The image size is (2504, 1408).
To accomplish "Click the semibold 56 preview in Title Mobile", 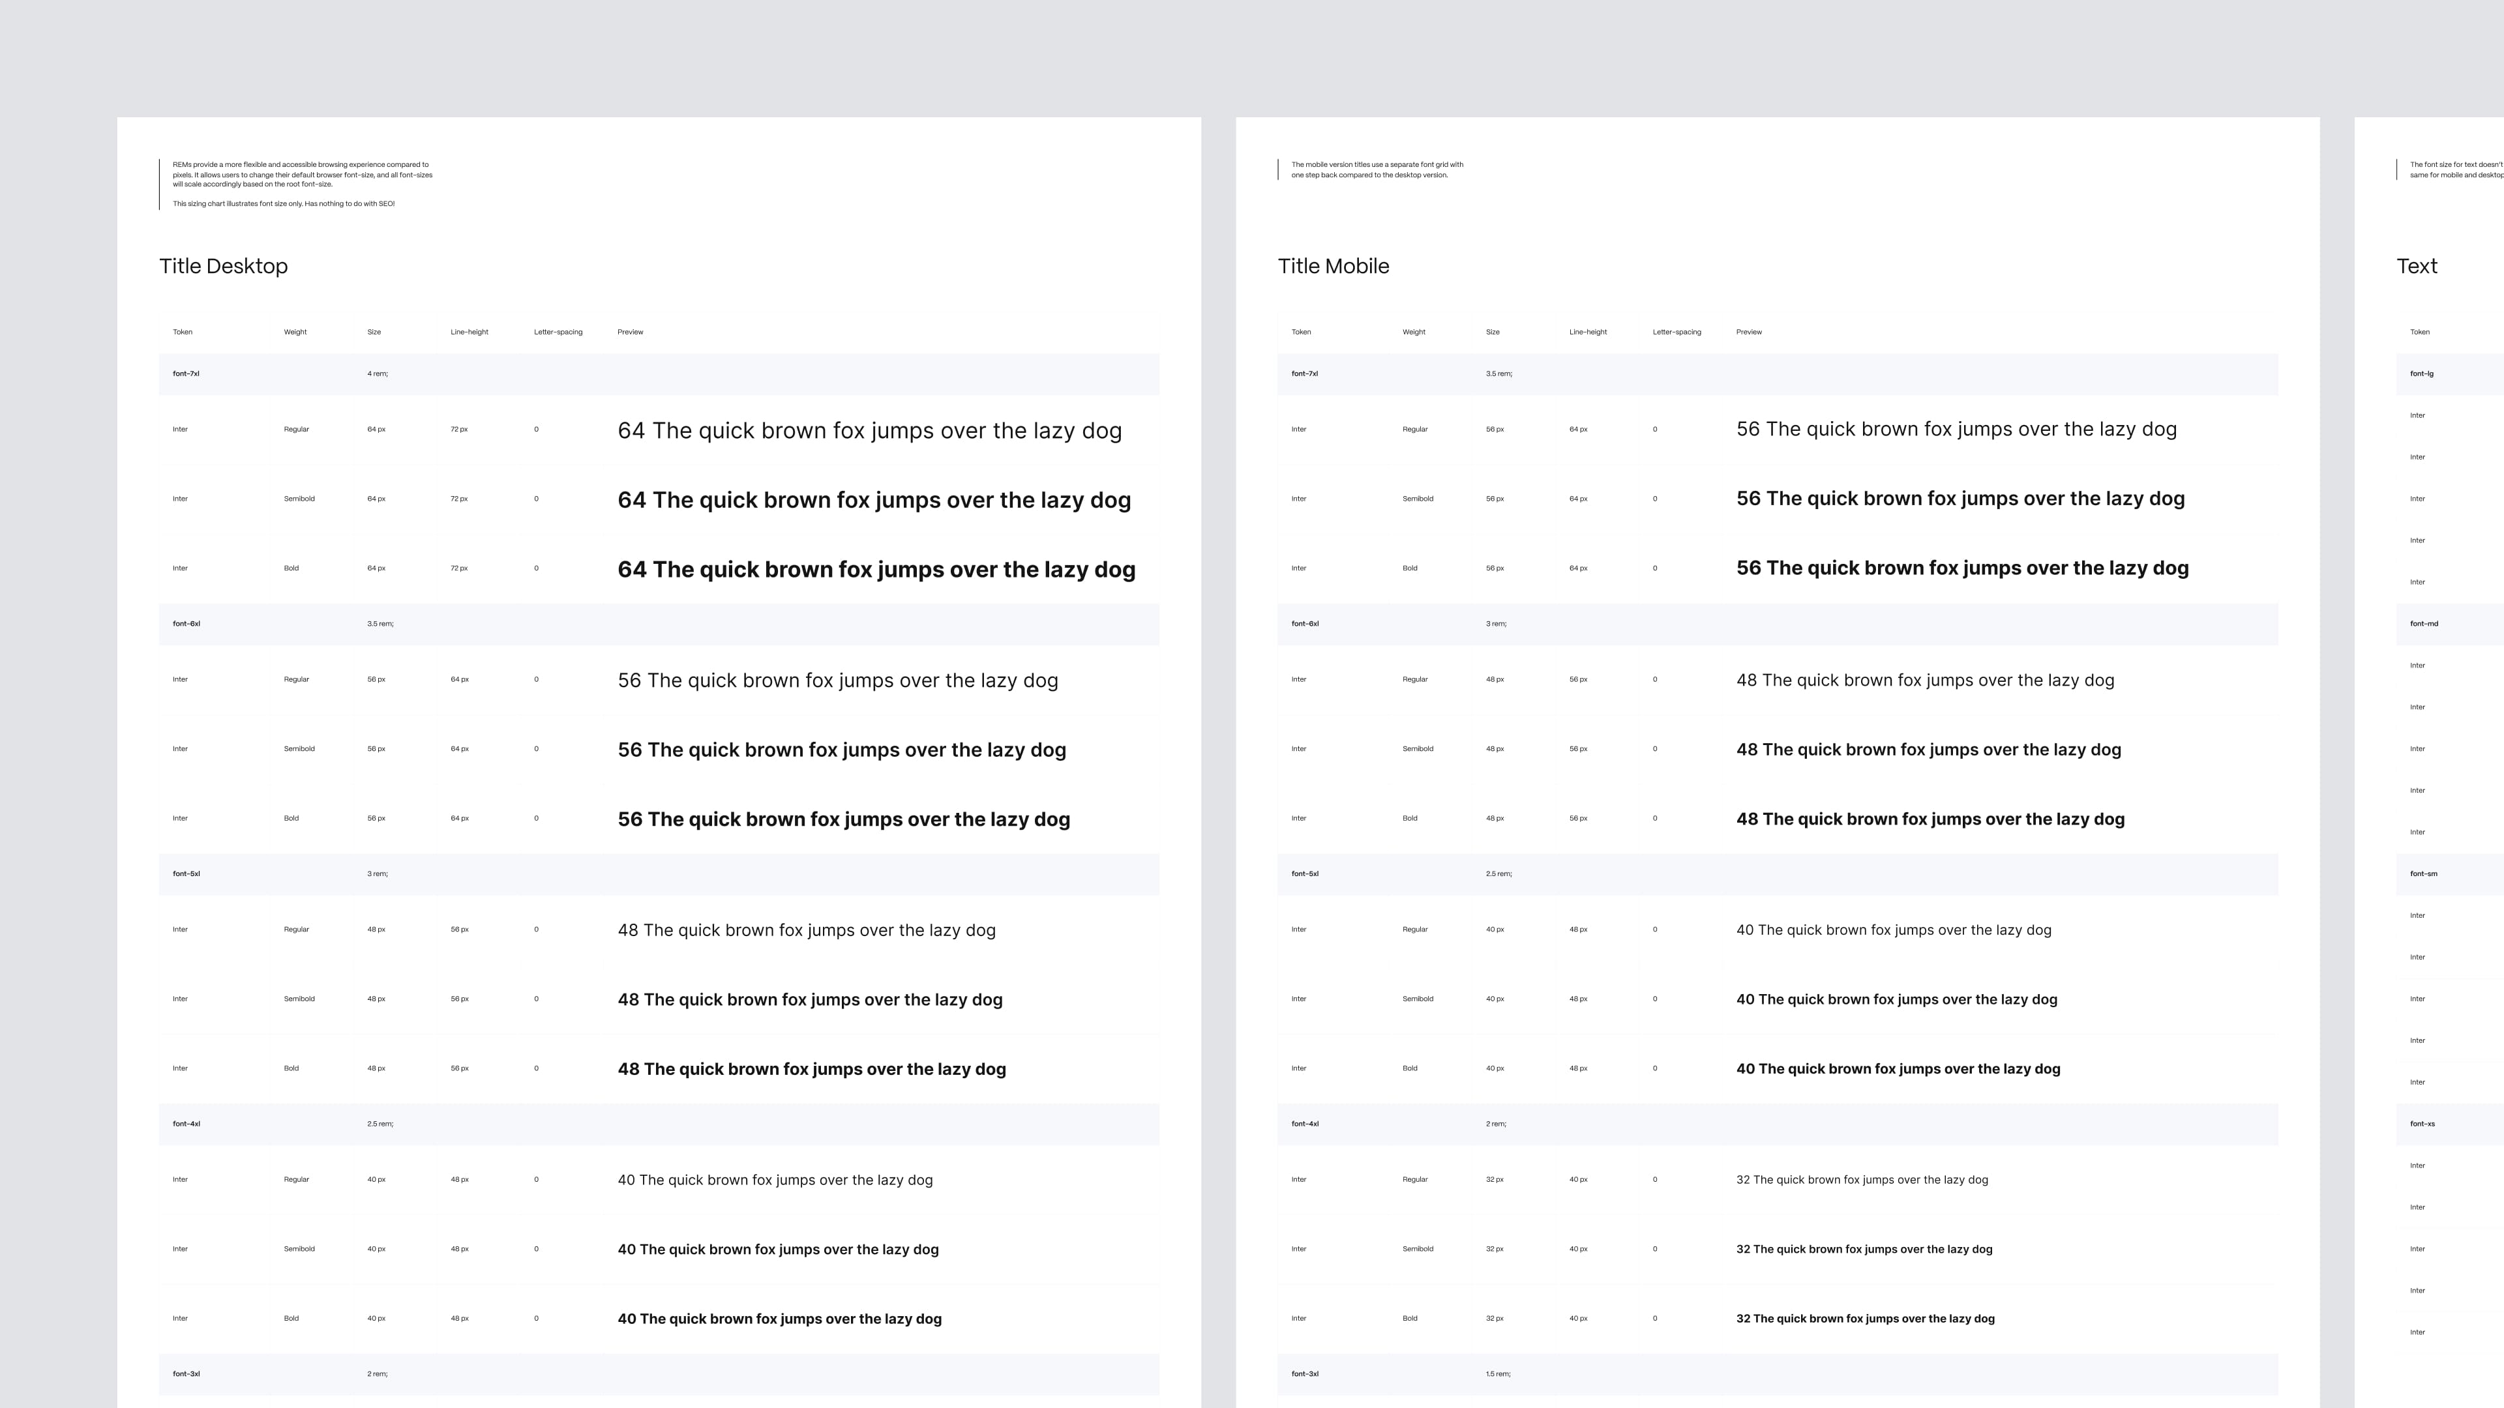I will 1960,499.
